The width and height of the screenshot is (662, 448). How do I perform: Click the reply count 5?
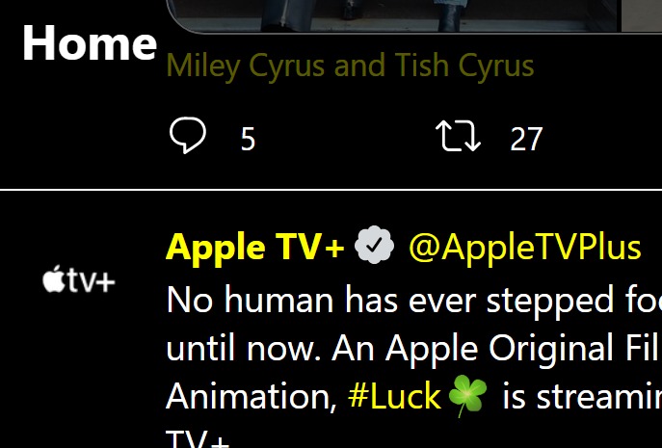point(248,140)
